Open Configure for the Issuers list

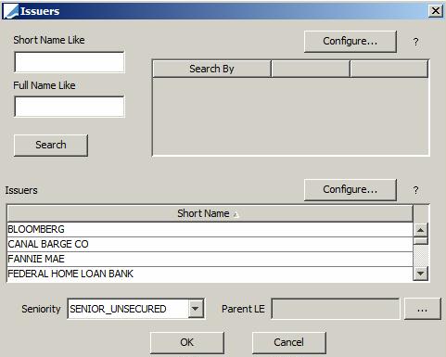350,189
